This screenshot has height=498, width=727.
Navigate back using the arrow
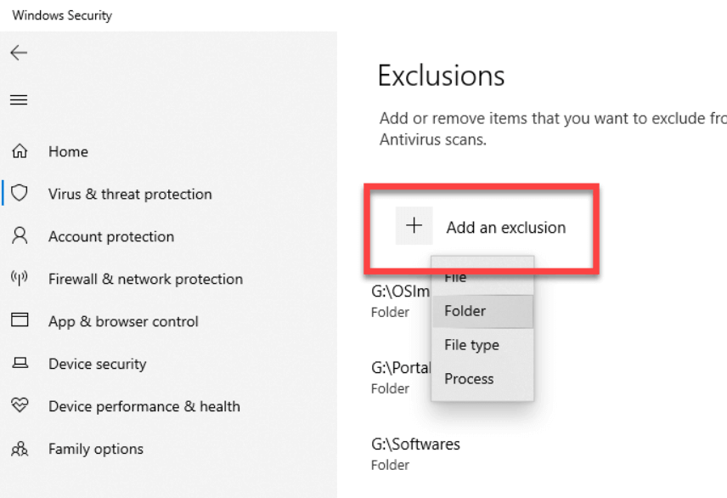pyautogui.click(x=19, y=53)
